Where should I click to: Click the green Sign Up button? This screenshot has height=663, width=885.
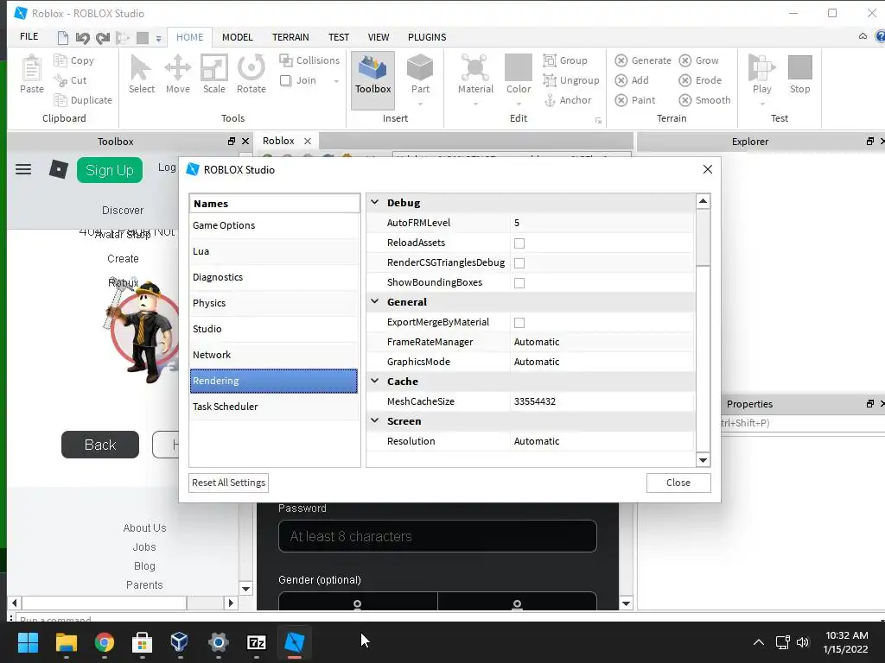coord(110,170)
